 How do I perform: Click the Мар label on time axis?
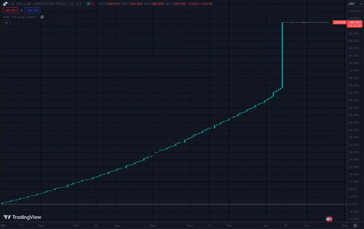point(76,226)
